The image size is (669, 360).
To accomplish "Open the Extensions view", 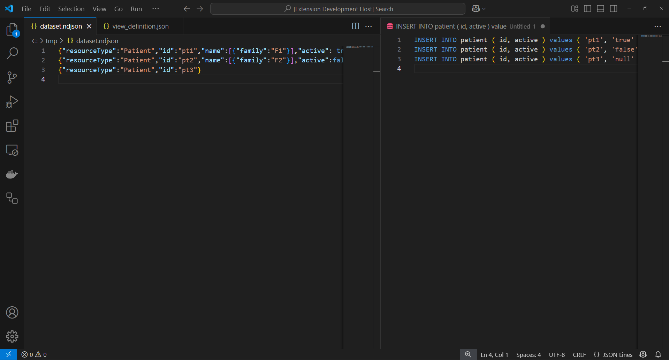I will coord(12,126).
